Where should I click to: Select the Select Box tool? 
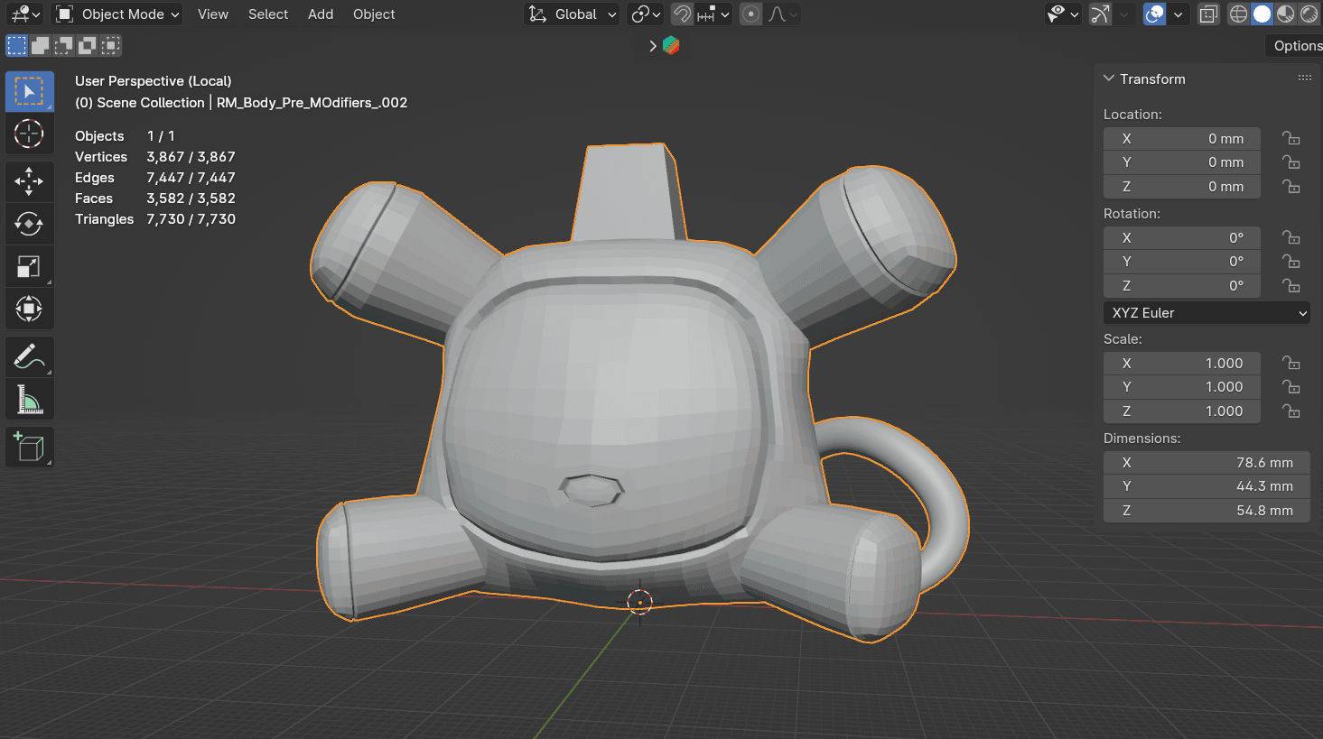[x=29, y=92]
